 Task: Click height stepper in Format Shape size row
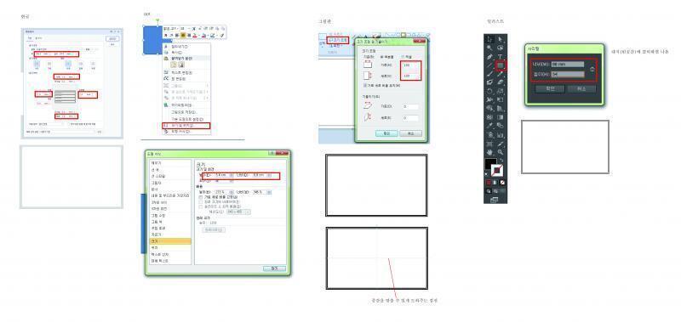coord(231,175)
